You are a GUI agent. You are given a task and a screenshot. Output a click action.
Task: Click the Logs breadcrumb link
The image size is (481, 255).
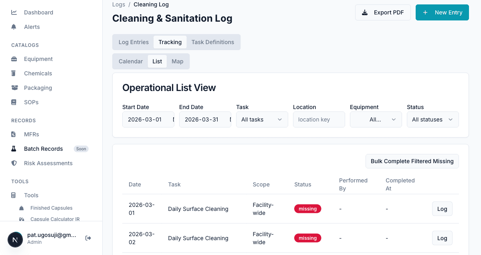pos(119,4)
